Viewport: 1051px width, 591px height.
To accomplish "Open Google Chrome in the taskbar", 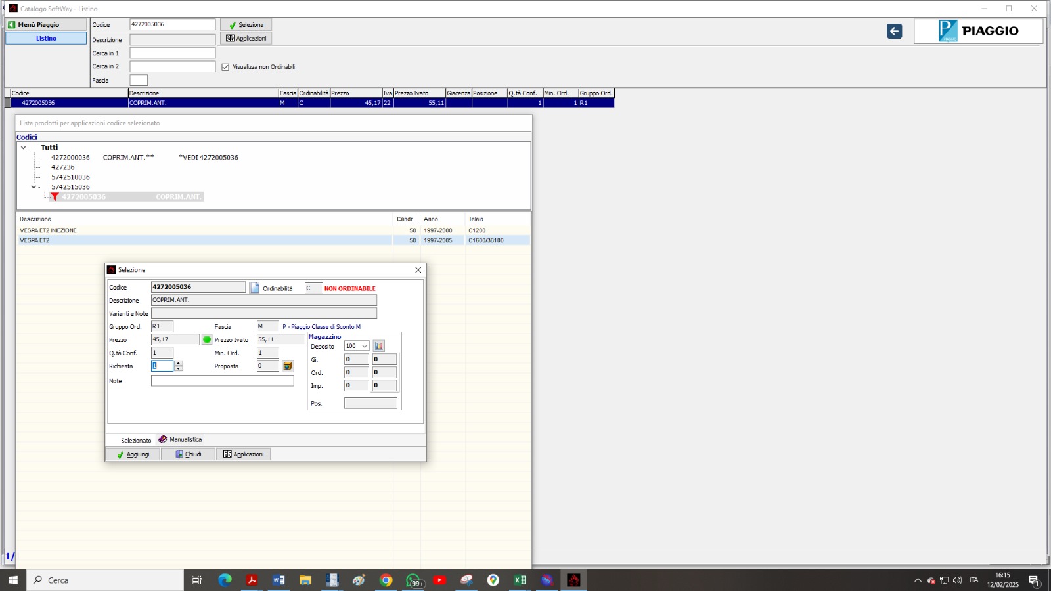I will (386, 580).
